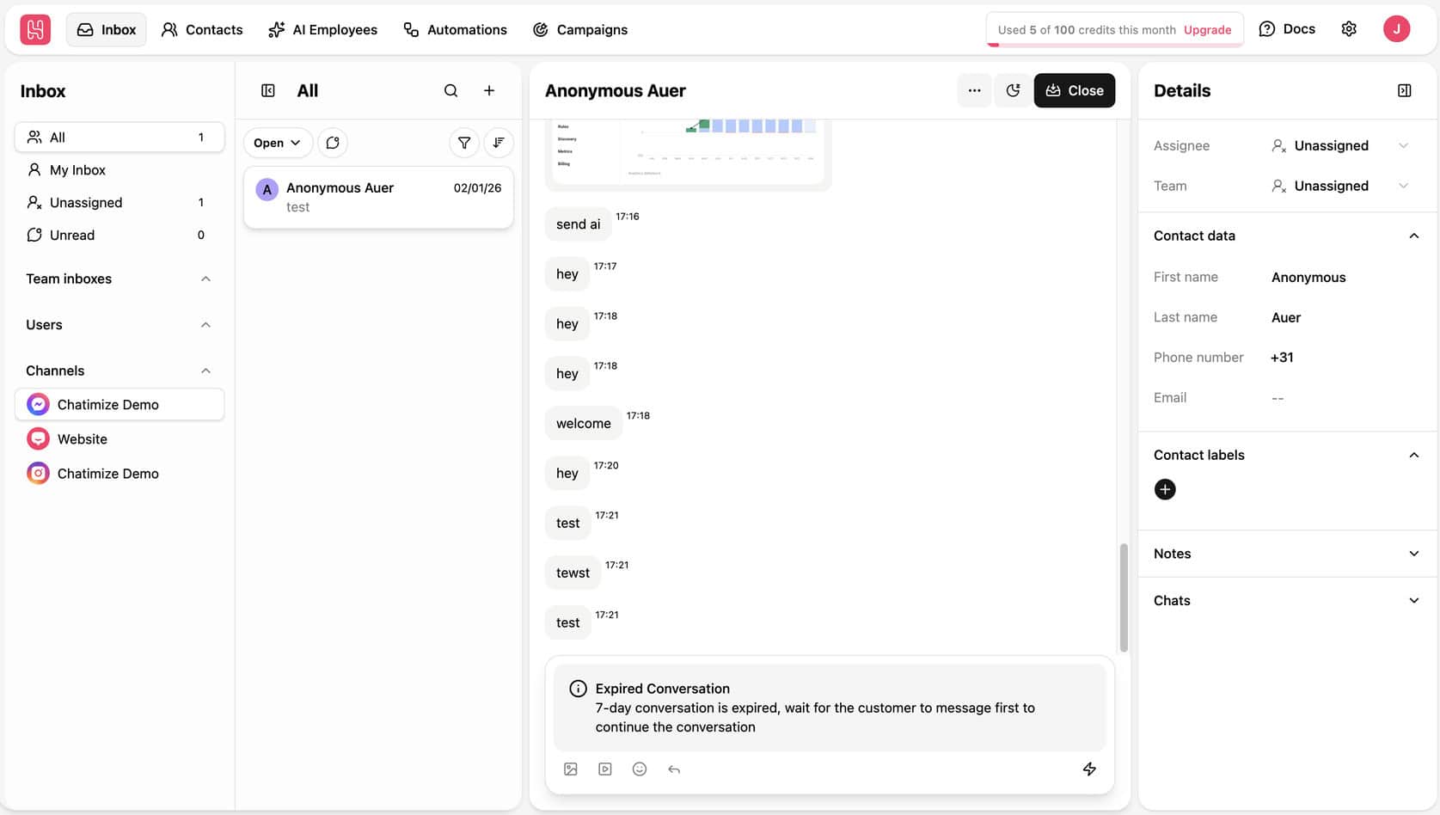Open the Open status dropdown
The height and width of the screenshot is (815, 1440).
pyautogui.click(x=277, y=143)
